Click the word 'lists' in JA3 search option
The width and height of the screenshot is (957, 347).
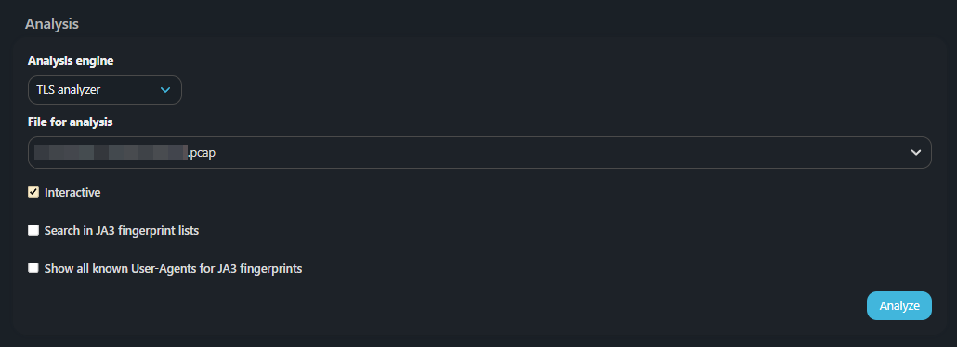click(188, 230)
